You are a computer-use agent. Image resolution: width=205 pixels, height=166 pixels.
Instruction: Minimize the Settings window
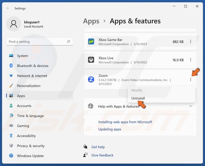click(x=174, y=6)
